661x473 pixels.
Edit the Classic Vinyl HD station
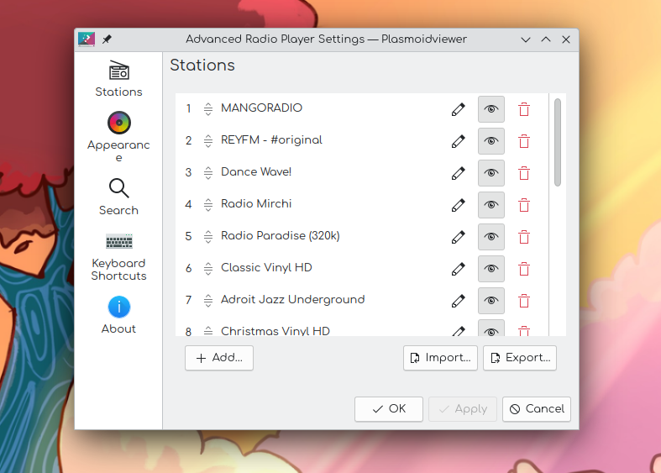coord(459,269)
